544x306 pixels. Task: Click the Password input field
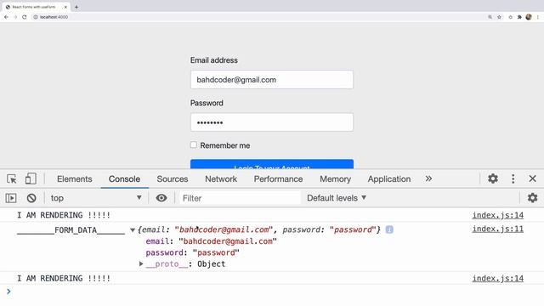(272, 122)
